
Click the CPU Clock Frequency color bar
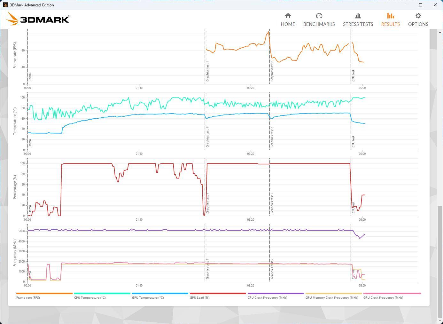[x=276, y=293]
